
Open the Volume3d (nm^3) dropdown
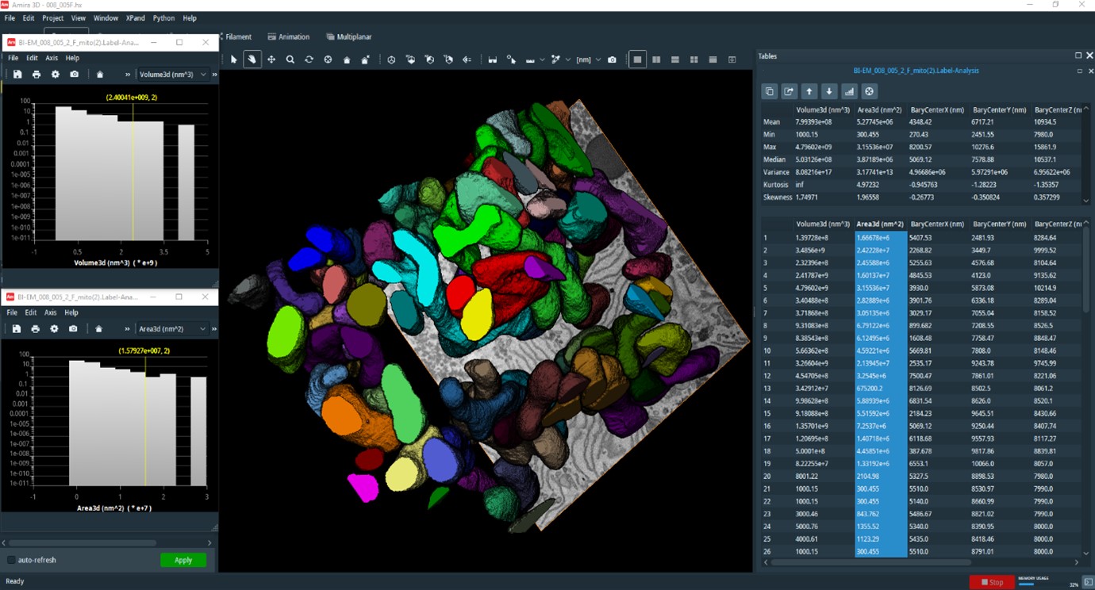(173, 75)
